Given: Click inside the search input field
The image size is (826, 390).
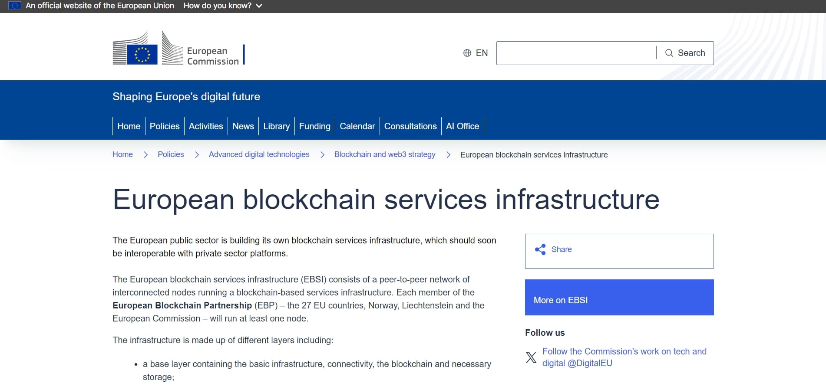Looking at the screenshot, I should pyautogui.click(x=576, y=53).
